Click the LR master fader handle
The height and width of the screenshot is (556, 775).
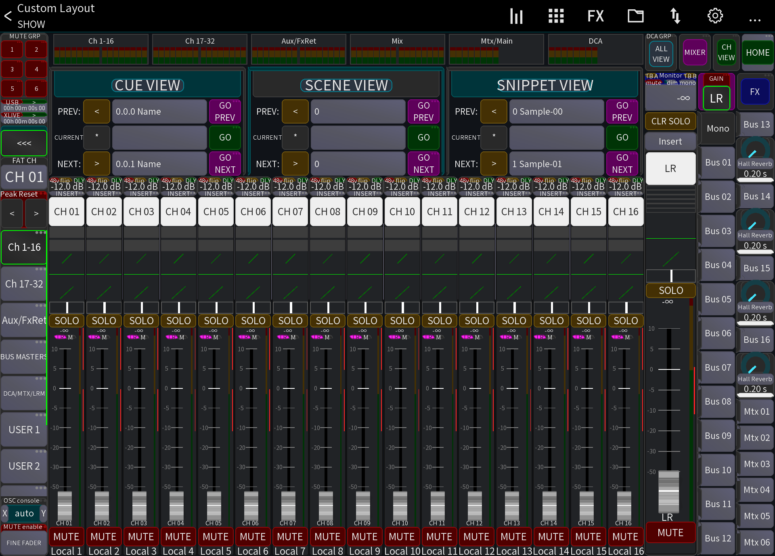(x=669, y=491)
